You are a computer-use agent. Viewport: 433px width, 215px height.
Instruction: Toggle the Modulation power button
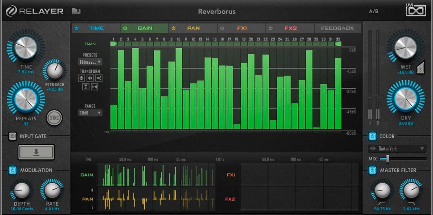pos(13,170)
